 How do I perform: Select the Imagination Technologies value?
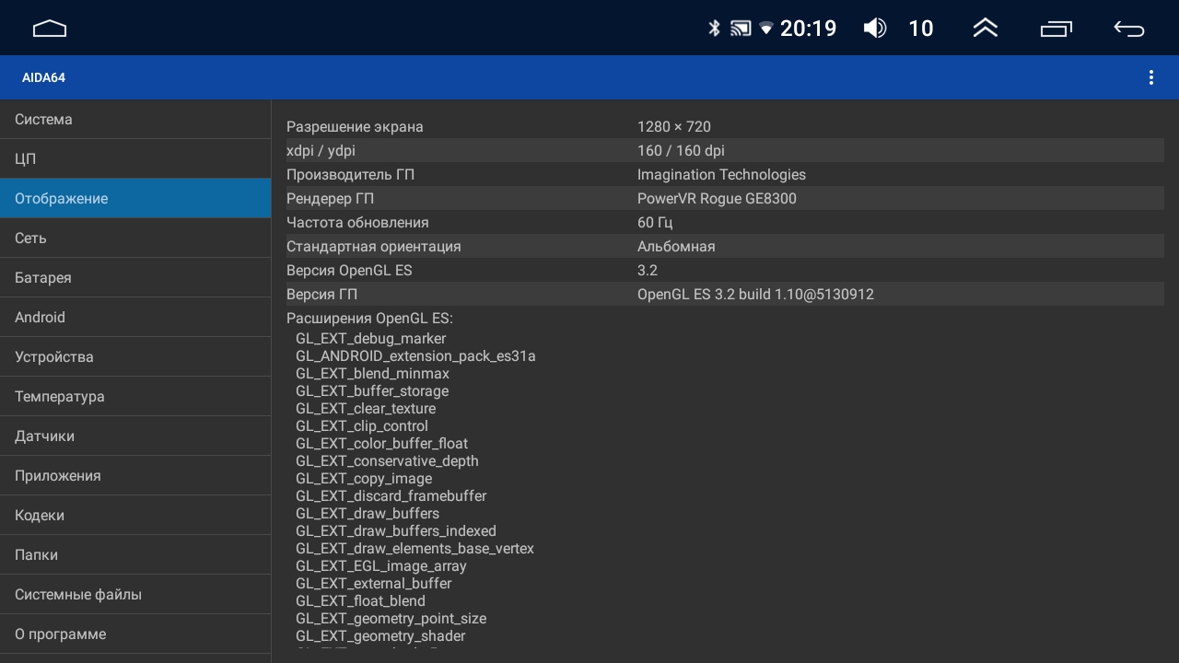click(x=721, y=175)
